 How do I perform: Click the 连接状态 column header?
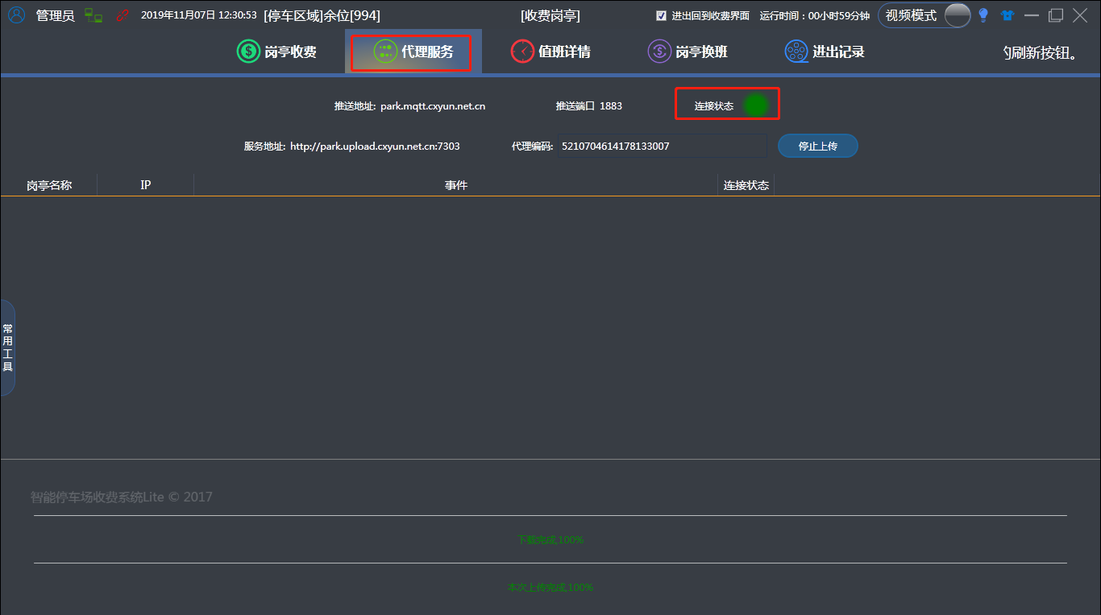(746, 185)
